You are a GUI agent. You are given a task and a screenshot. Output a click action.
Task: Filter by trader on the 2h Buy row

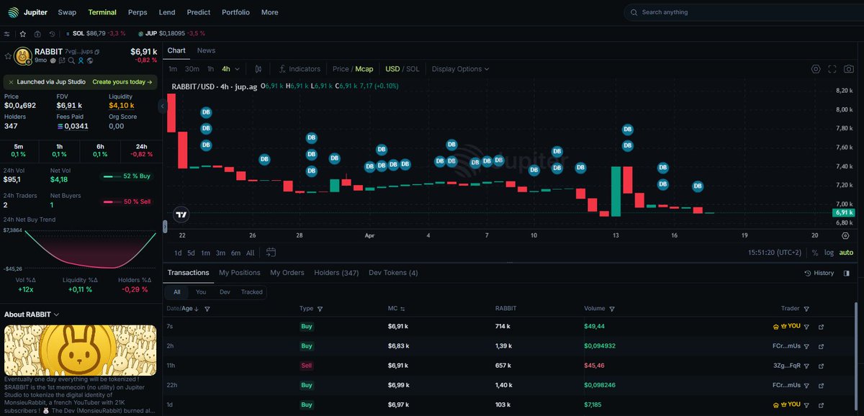coord(806,346)
